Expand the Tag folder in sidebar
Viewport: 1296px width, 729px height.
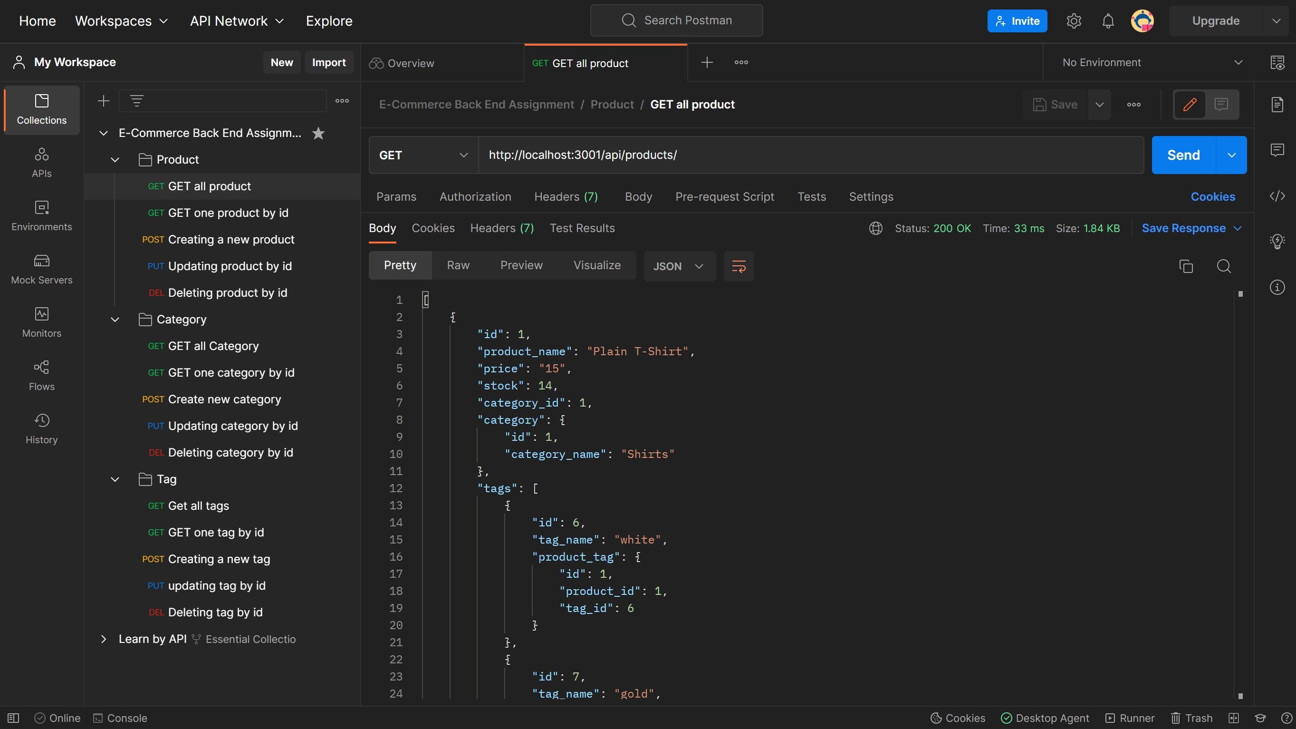pos(112,479)
